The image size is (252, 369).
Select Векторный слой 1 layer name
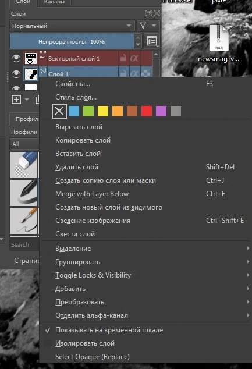point(74,58)
